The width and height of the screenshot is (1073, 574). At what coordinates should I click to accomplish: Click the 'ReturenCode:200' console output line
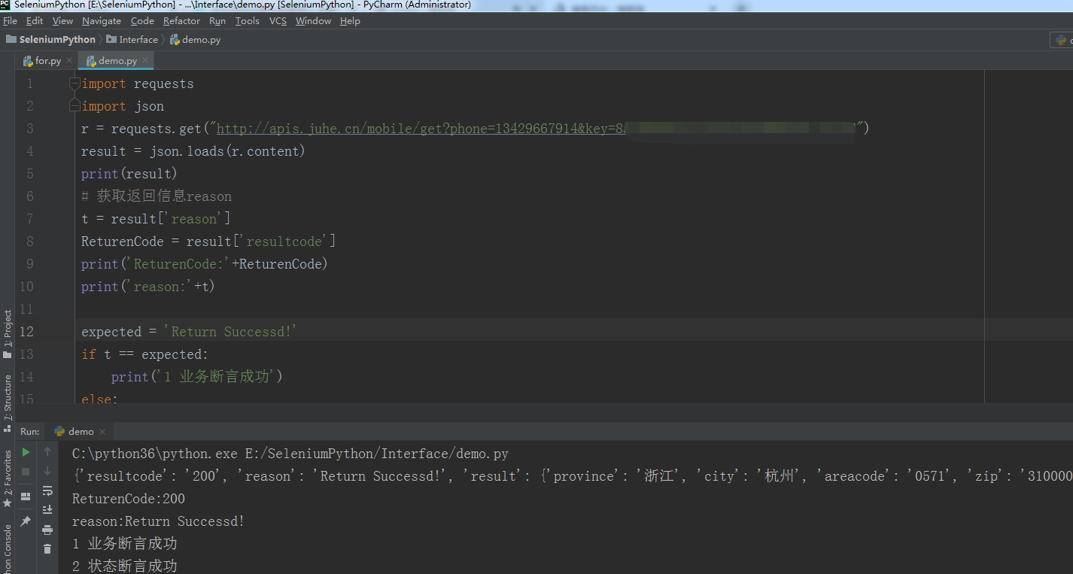pyautogui.click(x=129, y=499)
